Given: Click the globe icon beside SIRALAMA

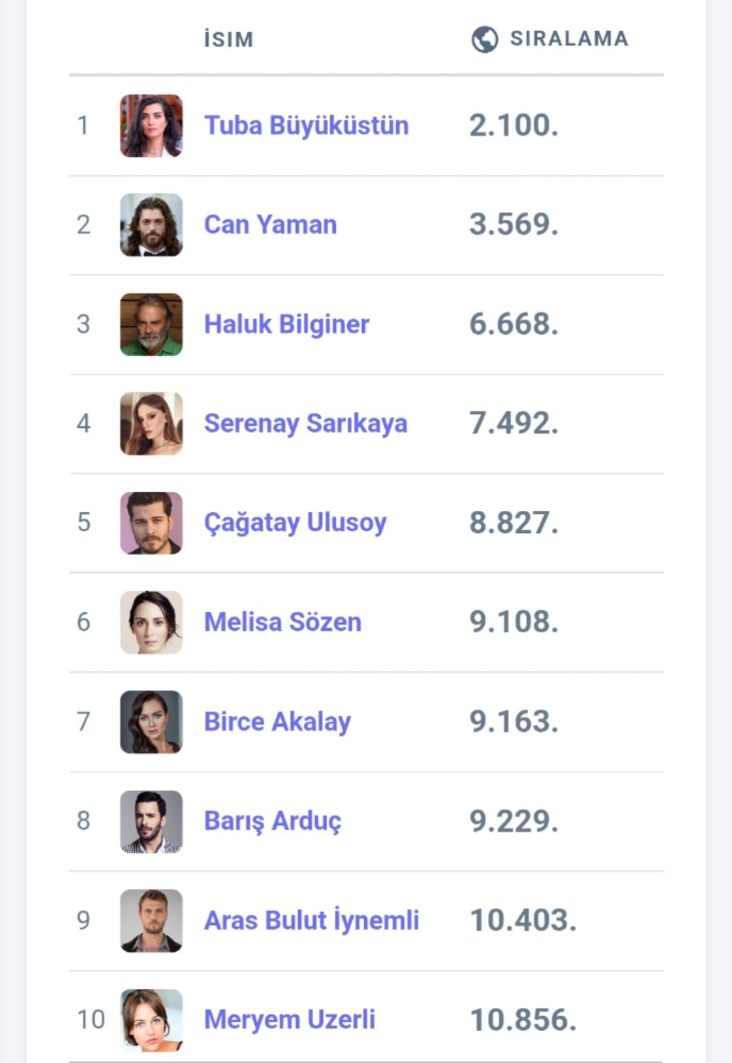Looking at the screenshot, I should 485,39.
